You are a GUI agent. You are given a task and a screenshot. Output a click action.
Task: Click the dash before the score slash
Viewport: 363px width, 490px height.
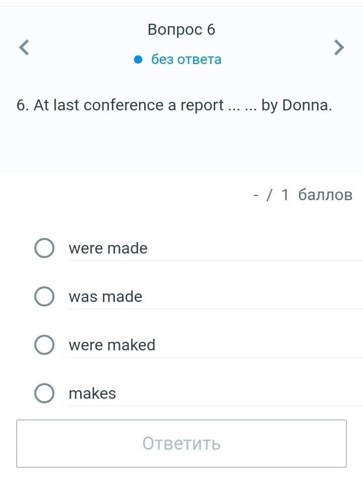[256, 195]
